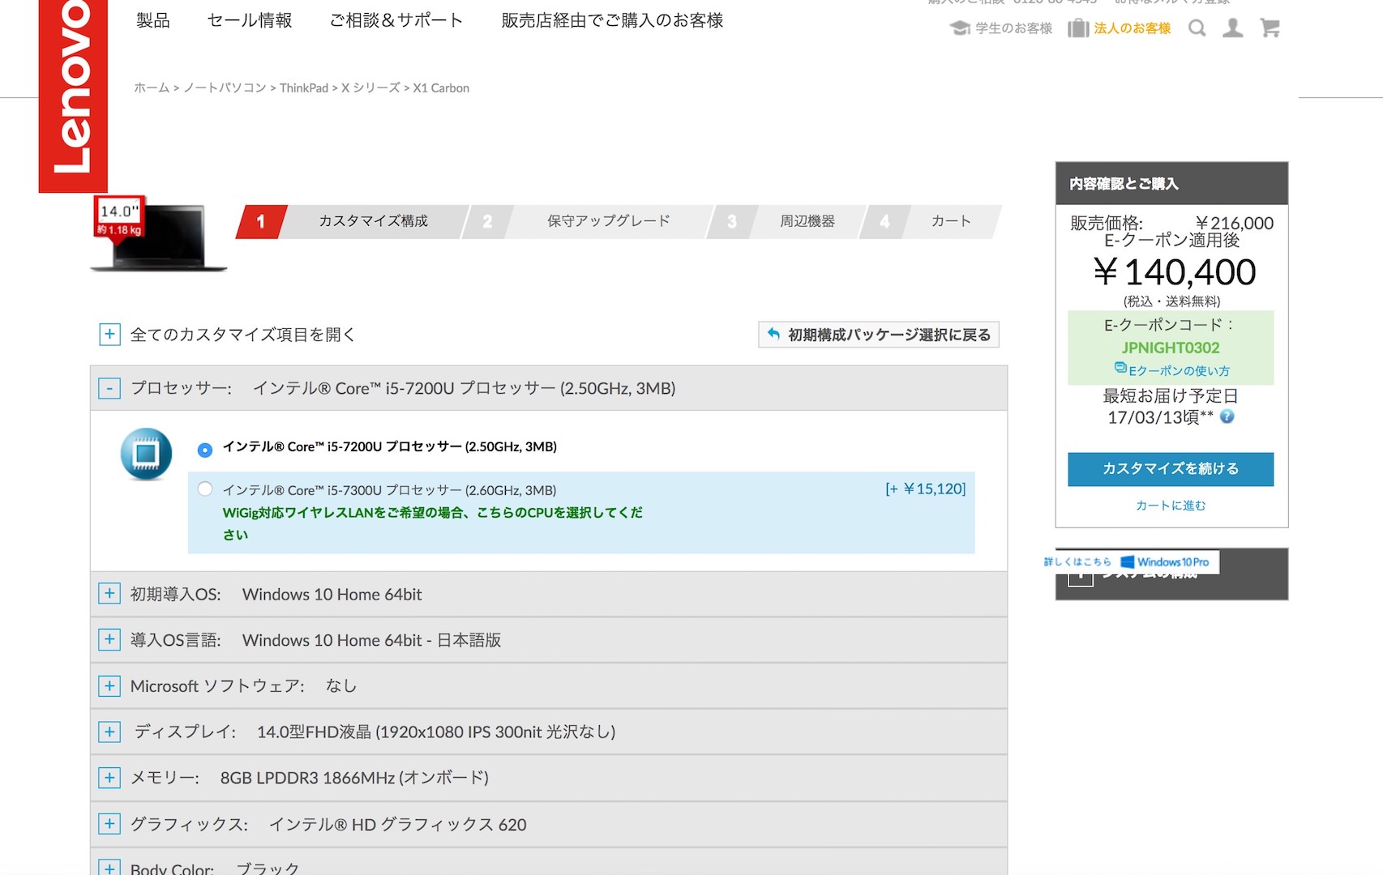Click the +¥15,120 price difference
This screenshot has width=1383, height=875.
click(x=926, y=489)
